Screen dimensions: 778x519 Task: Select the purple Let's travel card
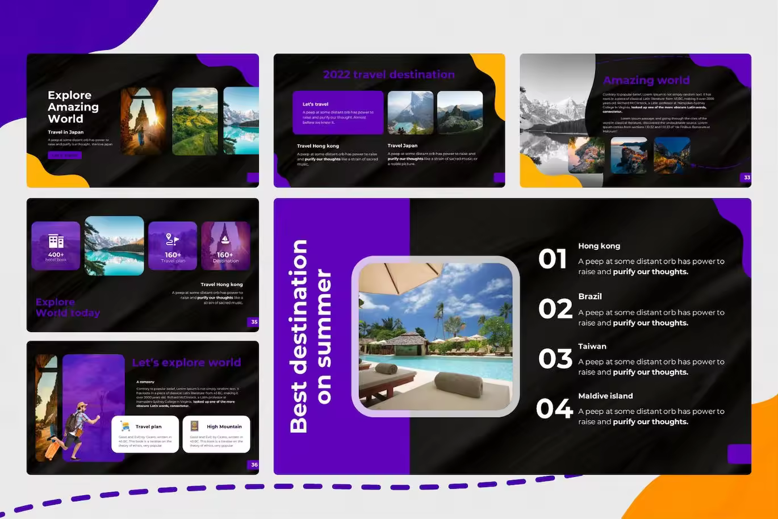tap(338, 112)
